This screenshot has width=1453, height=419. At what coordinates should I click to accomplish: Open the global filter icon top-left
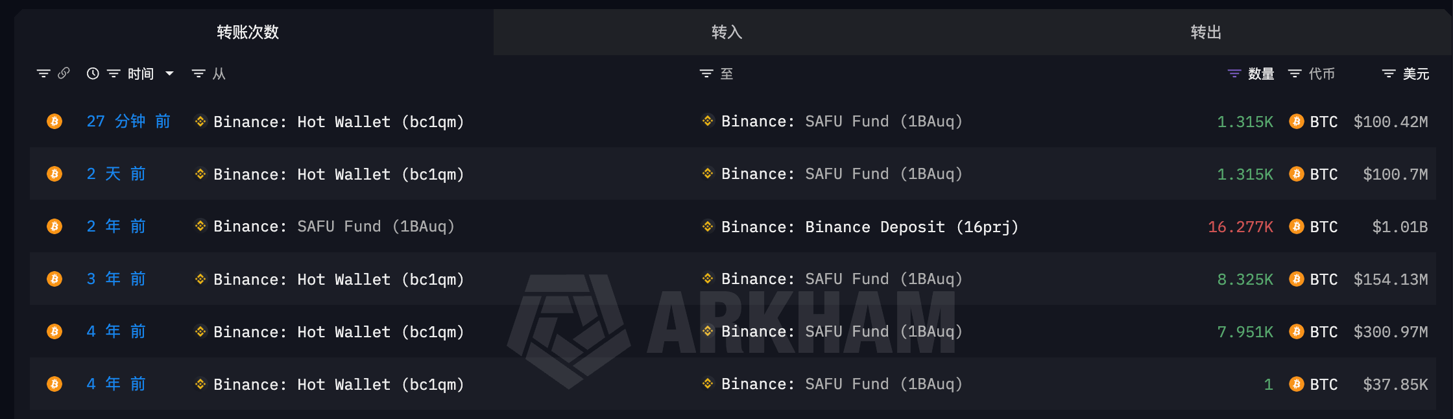coord(43,73)
